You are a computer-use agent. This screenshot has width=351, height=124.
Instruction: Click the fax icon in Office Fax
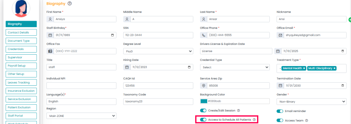tap(50, 51)
